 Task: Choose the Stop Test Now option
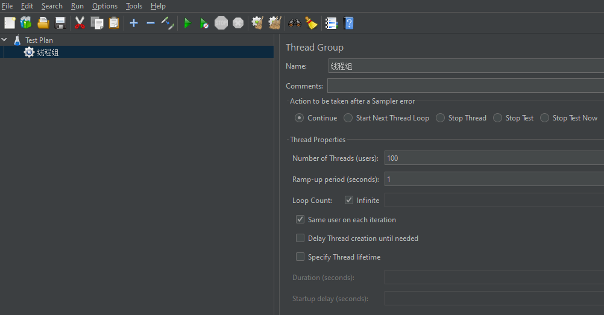coord(545,118)
